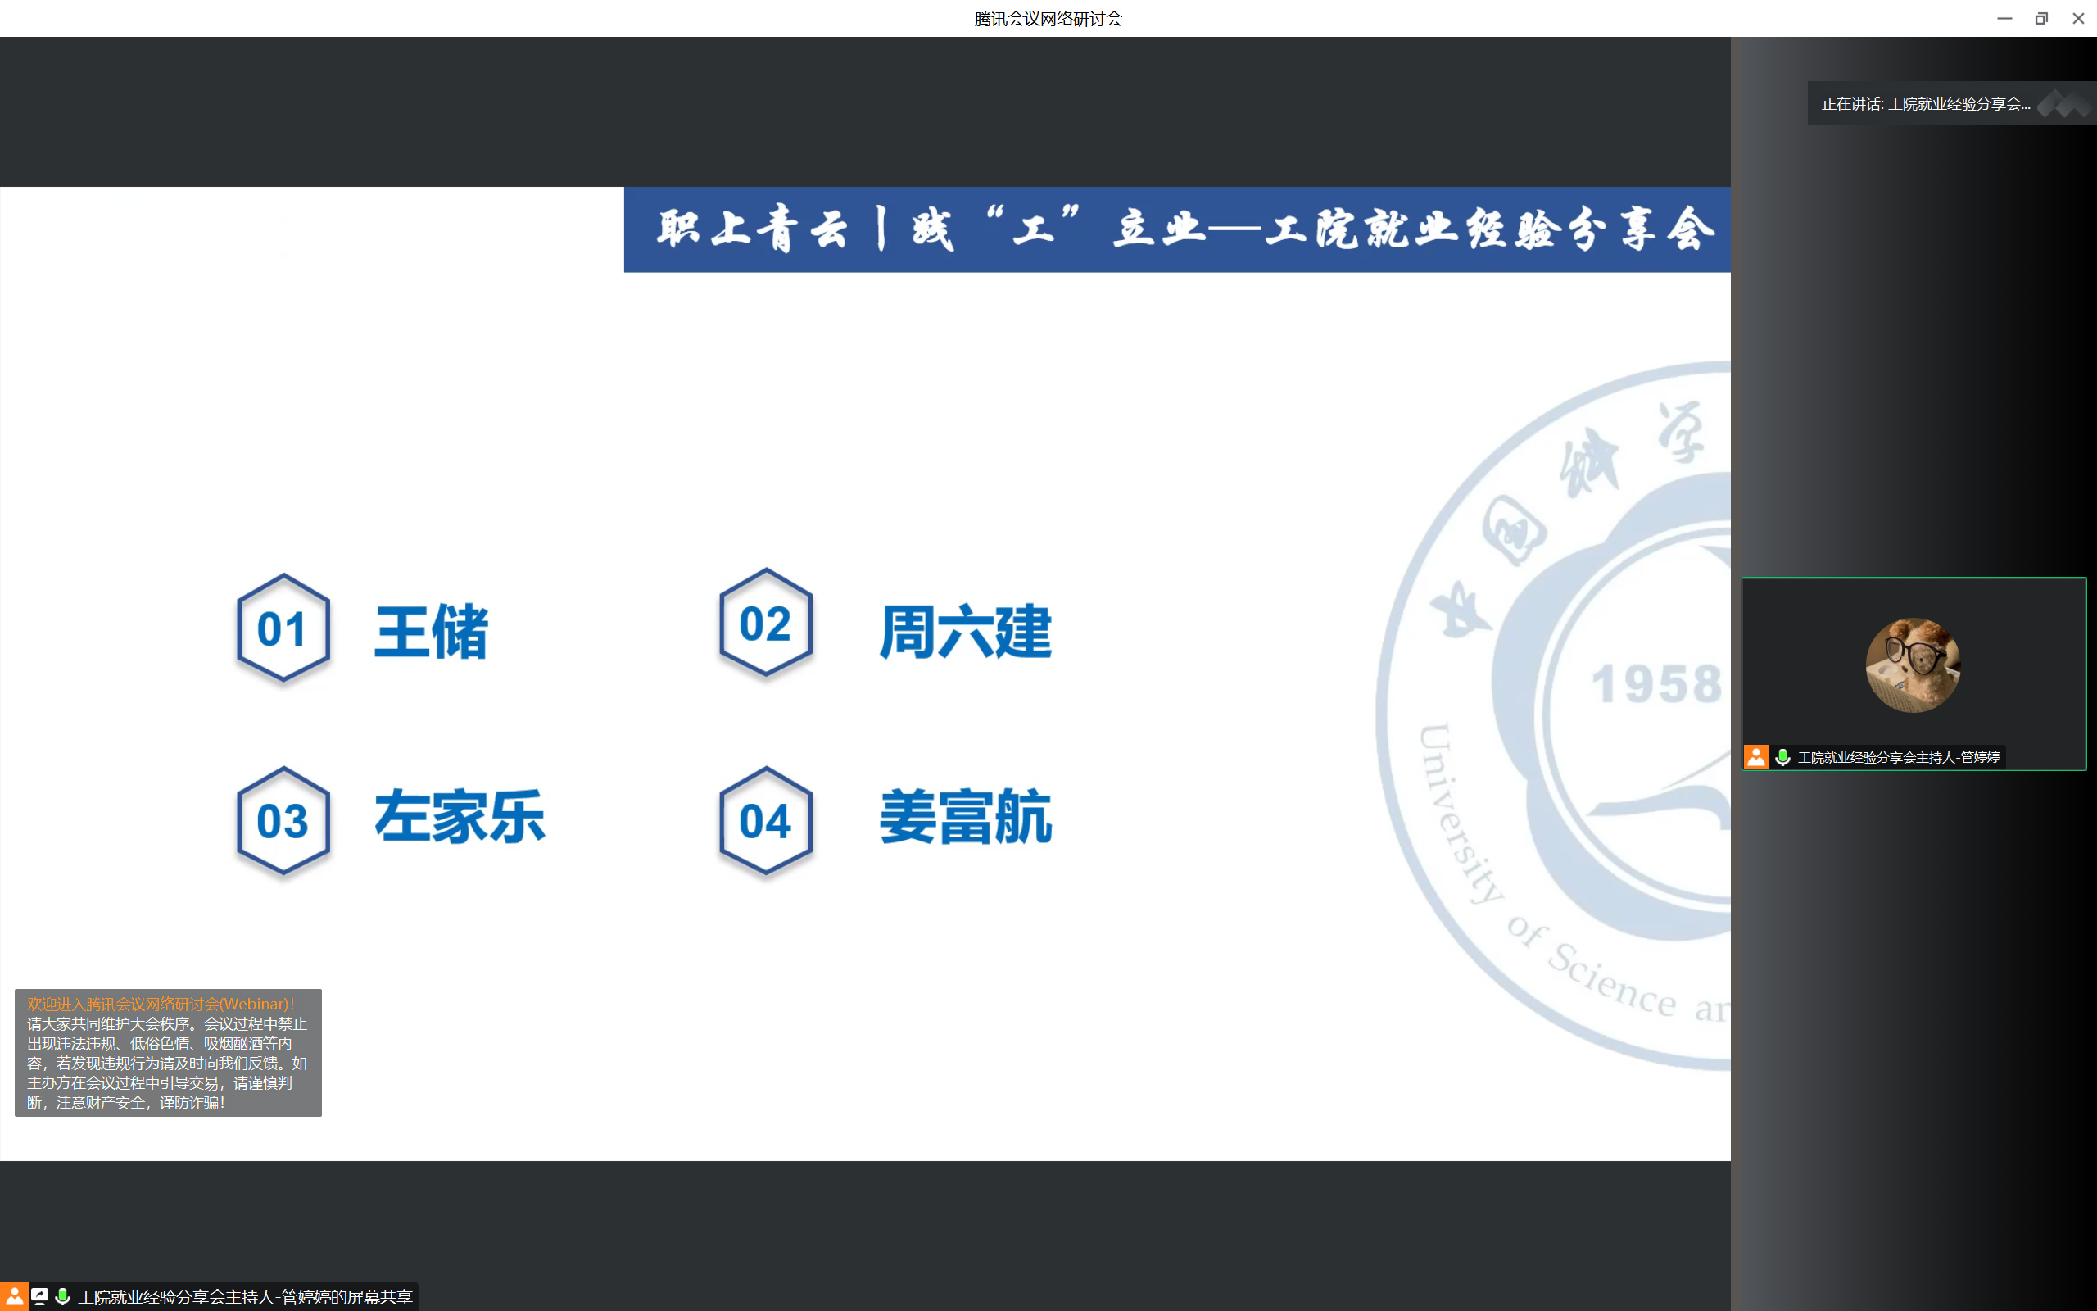Click the orange host badge on video tile

click(1755, 757)
